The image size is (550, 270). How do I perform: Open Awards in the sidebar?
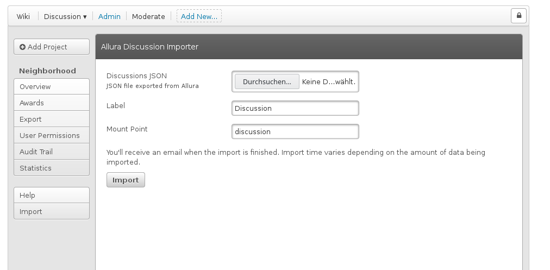point(52,103)
